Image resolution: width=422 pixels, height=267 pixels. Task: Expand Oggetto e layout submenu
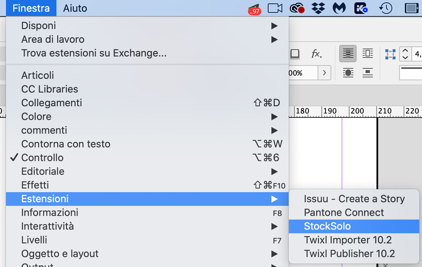click(x=147, y=254)
